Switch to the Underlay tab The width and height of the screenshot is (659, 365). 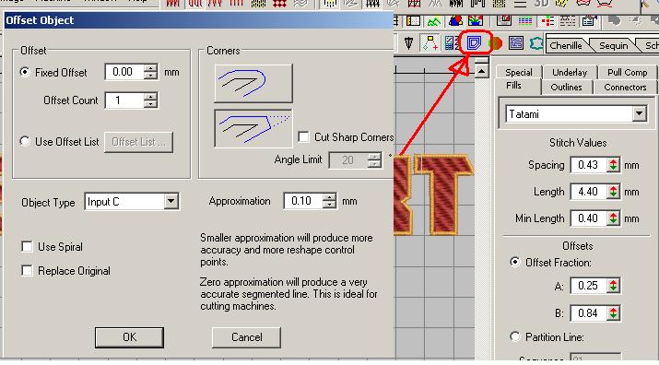pyautogui.click(x=570, y=72)
